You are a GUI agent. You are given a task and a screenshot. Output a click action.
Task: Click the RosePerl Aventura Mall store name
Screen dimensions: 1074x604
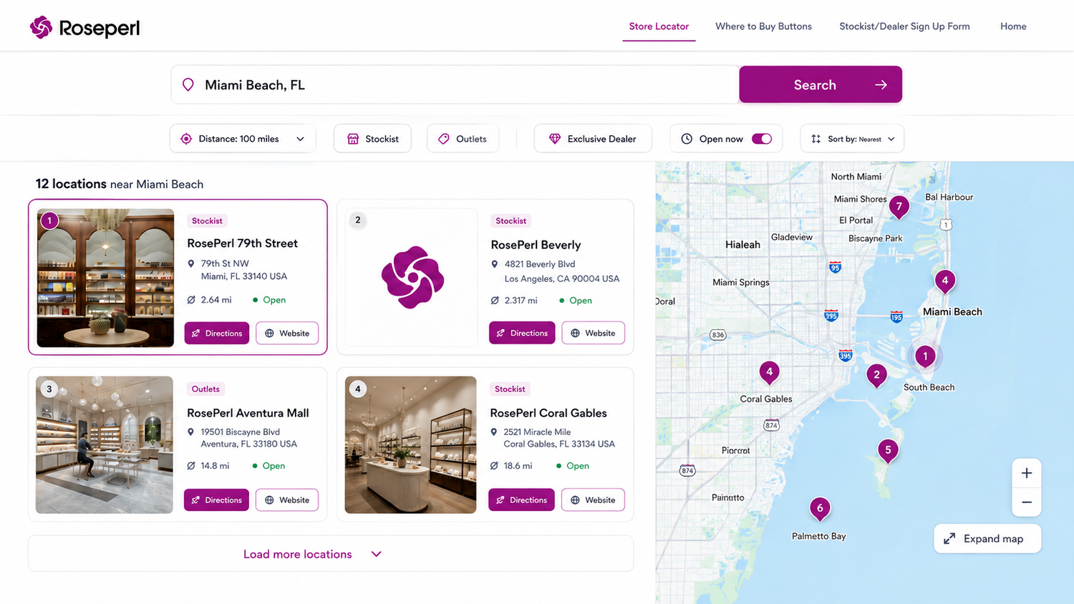coord(248,413)
